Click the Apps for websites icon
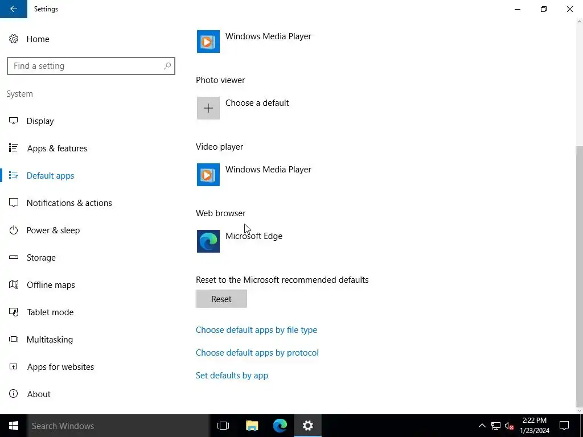The height and width of the screenshot is (437, 583). [x=14, y=367]
